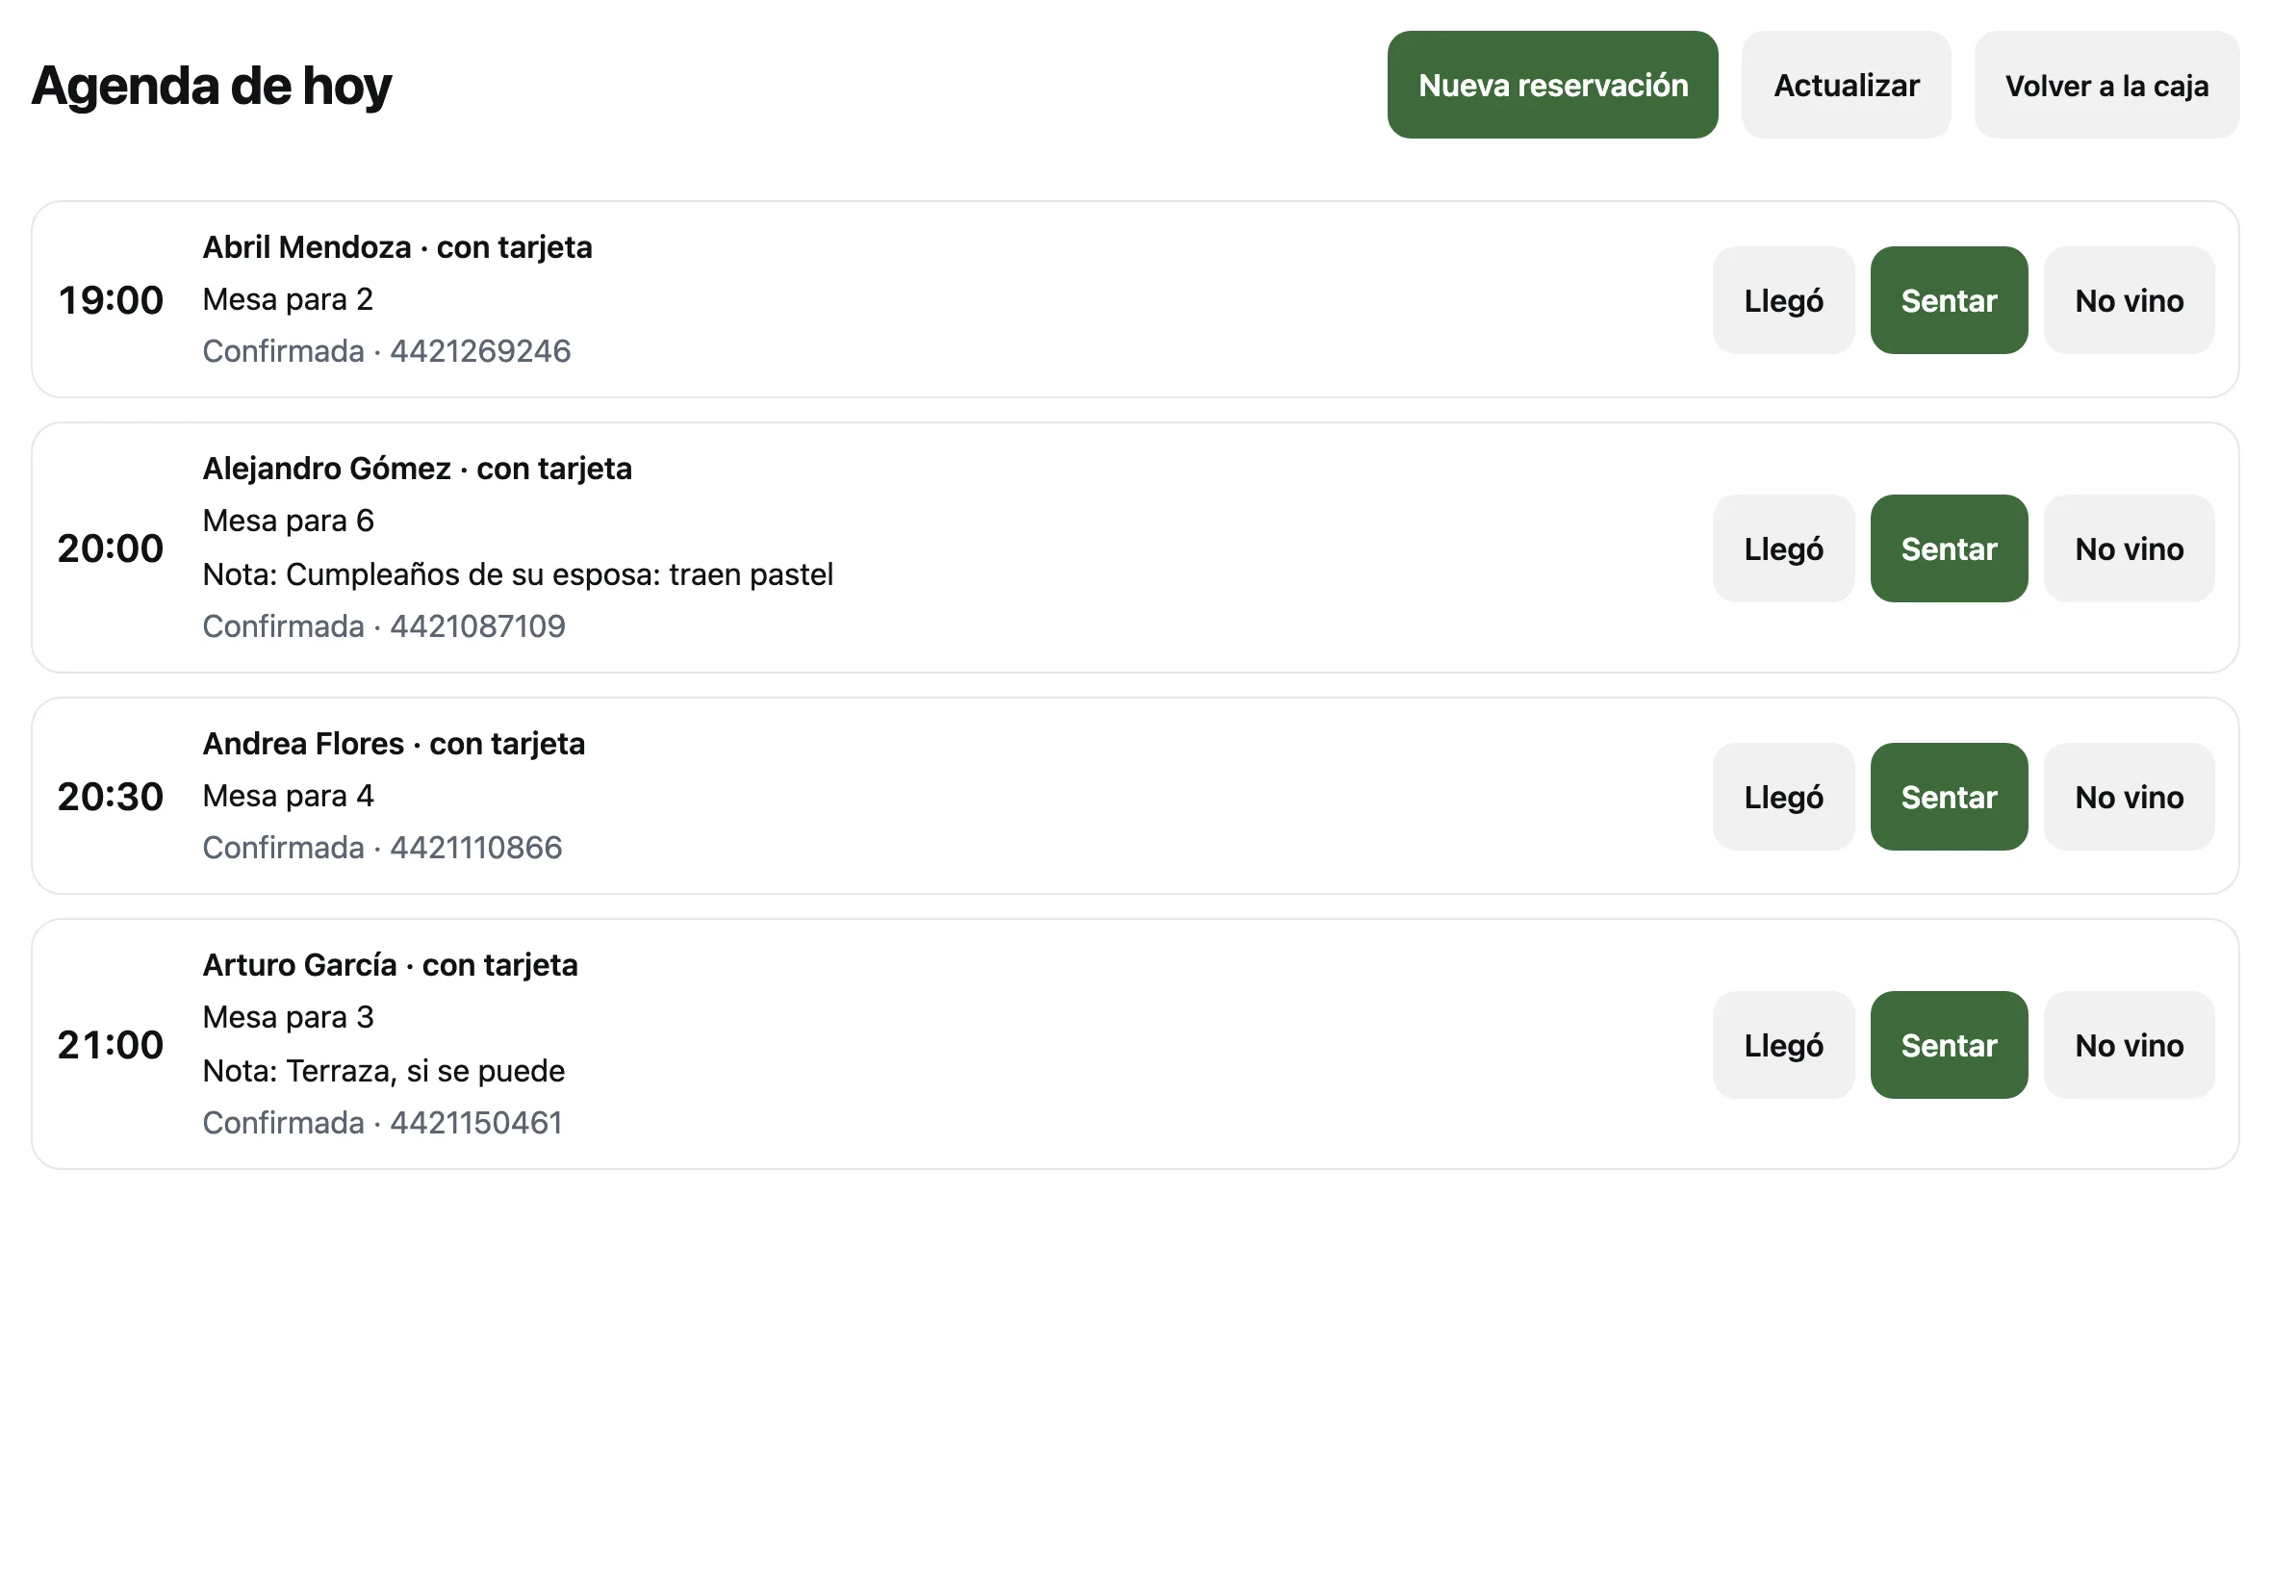Mark Andrea Flores as Llegó
This screenshot has height=1578, width=2271.
(1782, 796)
